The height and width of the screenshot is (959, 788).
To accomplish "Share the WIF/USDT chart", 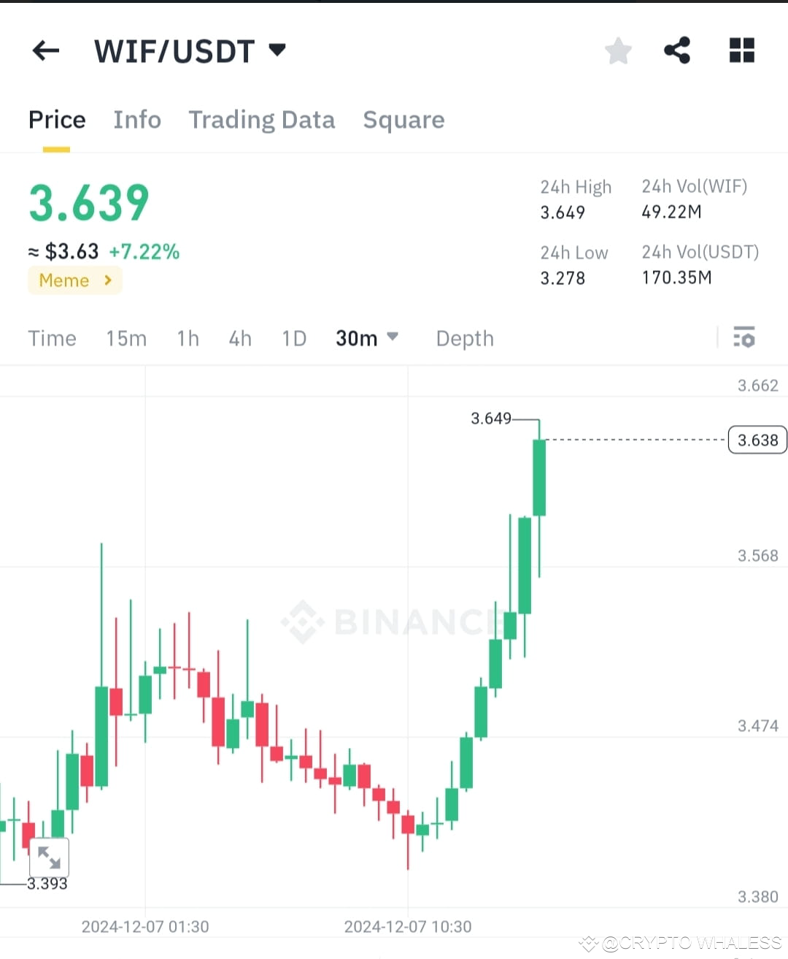I will (676, 50).
